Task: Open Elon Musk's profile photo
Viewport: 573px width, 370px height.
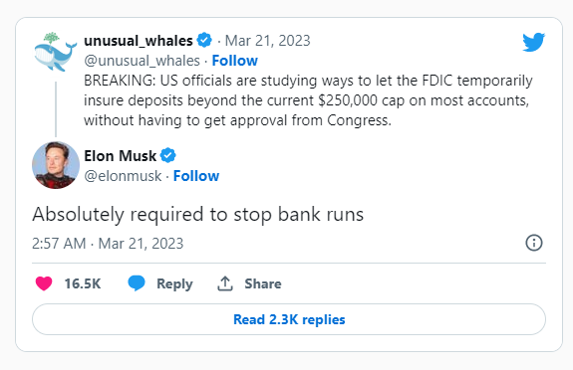Action: tap(56, 165)
